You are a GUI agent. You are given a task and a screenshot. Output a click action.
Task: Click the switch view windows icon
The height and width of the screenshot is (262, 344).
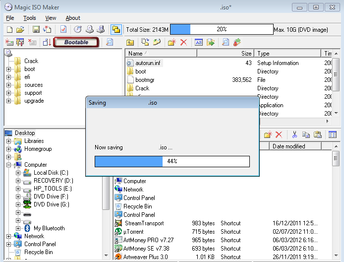145,42
